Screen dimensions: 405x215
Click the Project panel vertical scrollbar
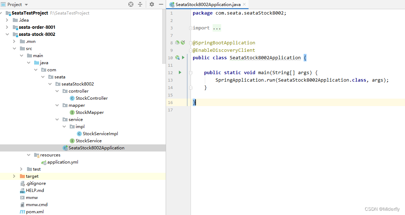(164, 35)
